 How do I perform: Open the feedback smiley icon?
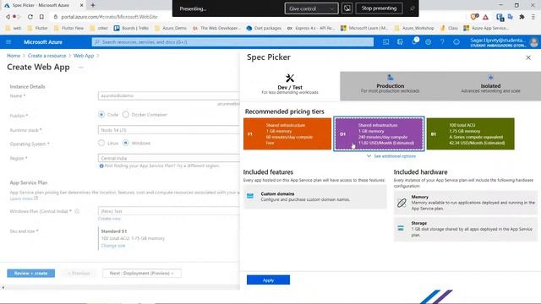pyautogui.click(x=456, y=42)
